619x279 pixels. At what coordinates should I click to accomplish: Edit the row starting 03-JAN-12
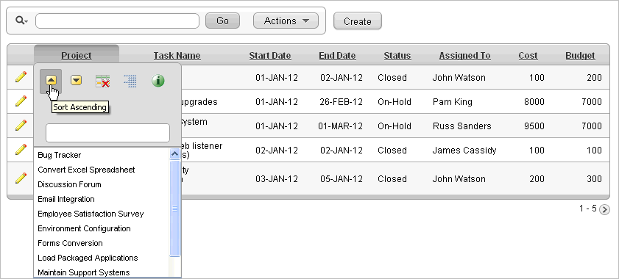point(21,178)
